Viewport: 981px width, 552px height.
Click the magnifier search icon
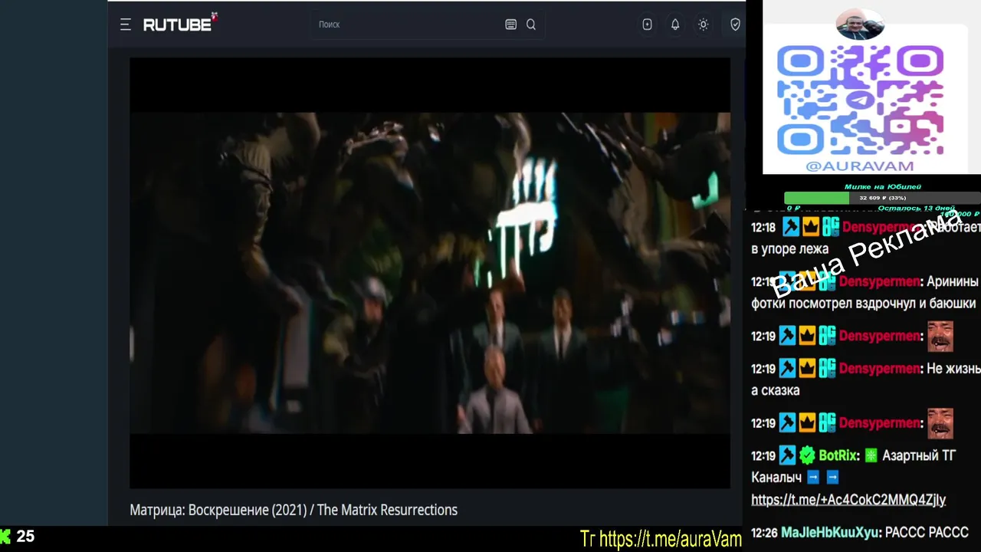click(531, 25)
